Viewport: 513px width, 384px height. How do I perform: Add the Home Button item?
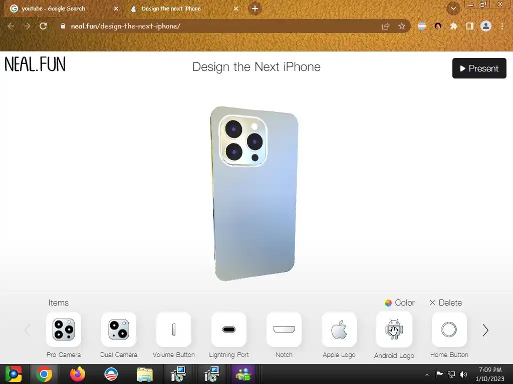pyautogui.click(x=449, y=329)
